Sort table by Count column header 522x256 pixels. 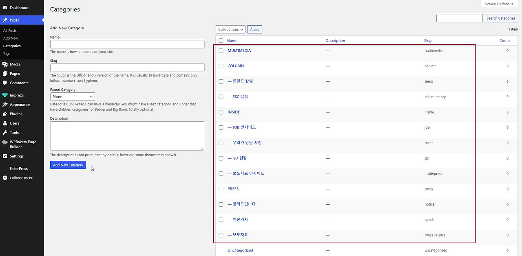tap(504, 41)
